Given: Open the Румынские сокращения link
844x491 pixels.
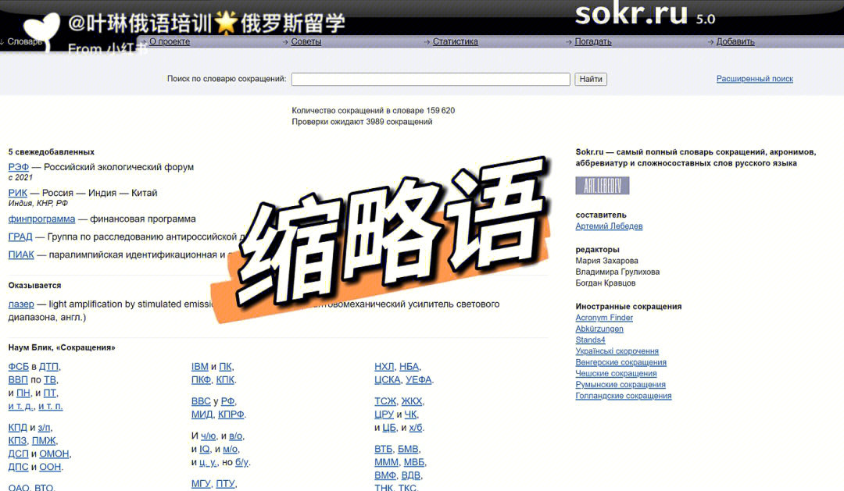Looking at the screenshot, I should point(620,385).
